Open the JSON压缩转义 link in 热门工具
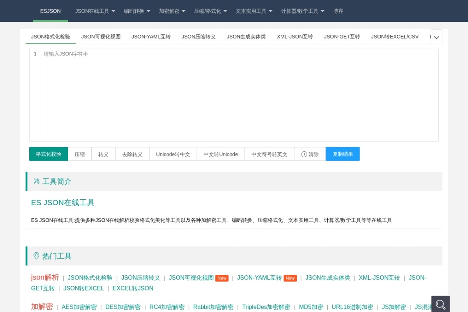This screenshot has height=312, width=468. [141, 278]
